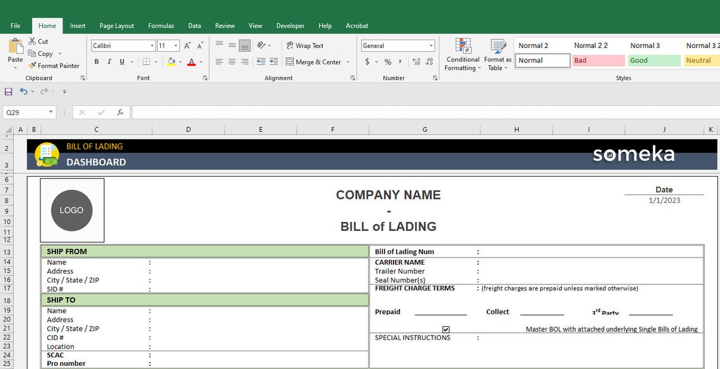Click inside the Name Box showing Q29

tap(25, 112)
